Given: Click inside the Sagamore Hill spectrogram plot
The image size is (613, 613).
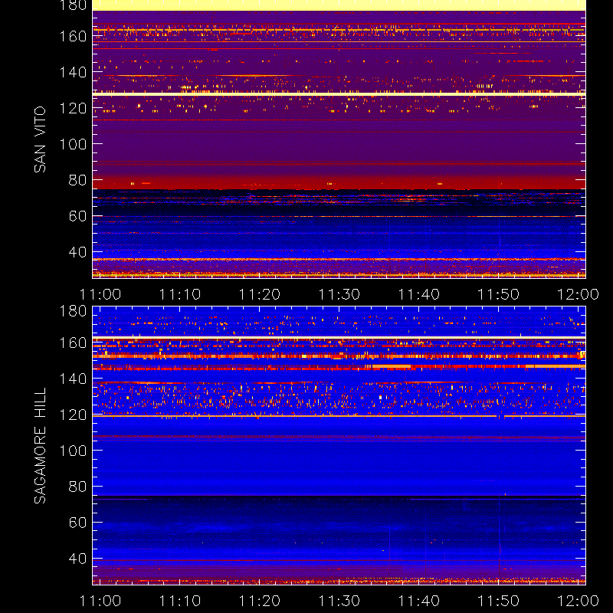Looking at the screenshot, I should click(x=339, y=446).
